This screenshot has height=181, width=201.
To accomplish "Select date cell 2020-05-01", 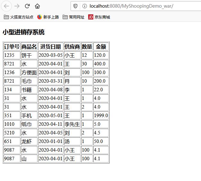I will 50,115.
